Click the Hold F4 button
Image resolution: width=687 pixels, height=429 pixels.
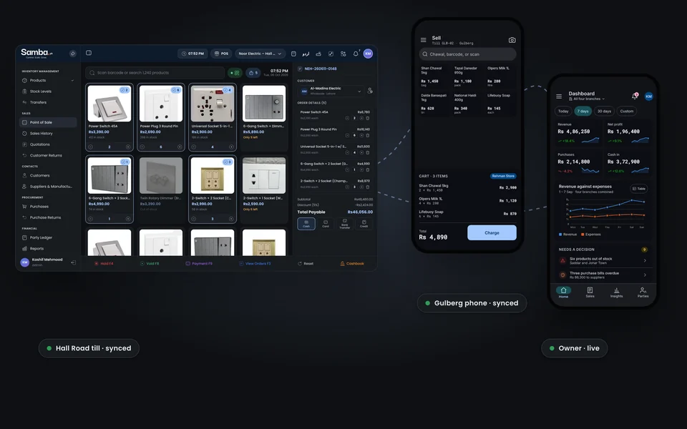[104, 264]
